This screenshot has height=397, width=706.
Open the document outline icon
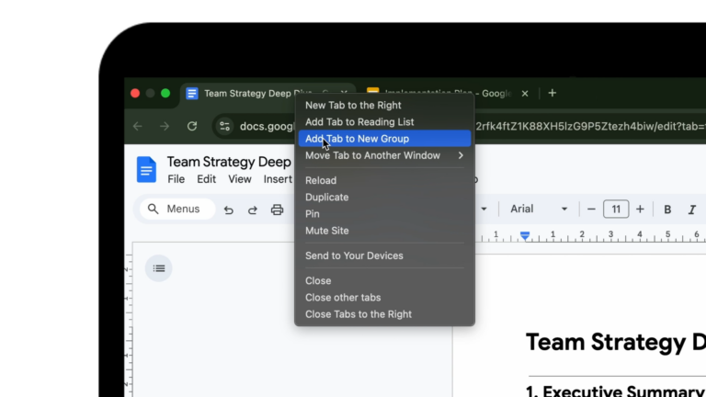click(159, 268)
